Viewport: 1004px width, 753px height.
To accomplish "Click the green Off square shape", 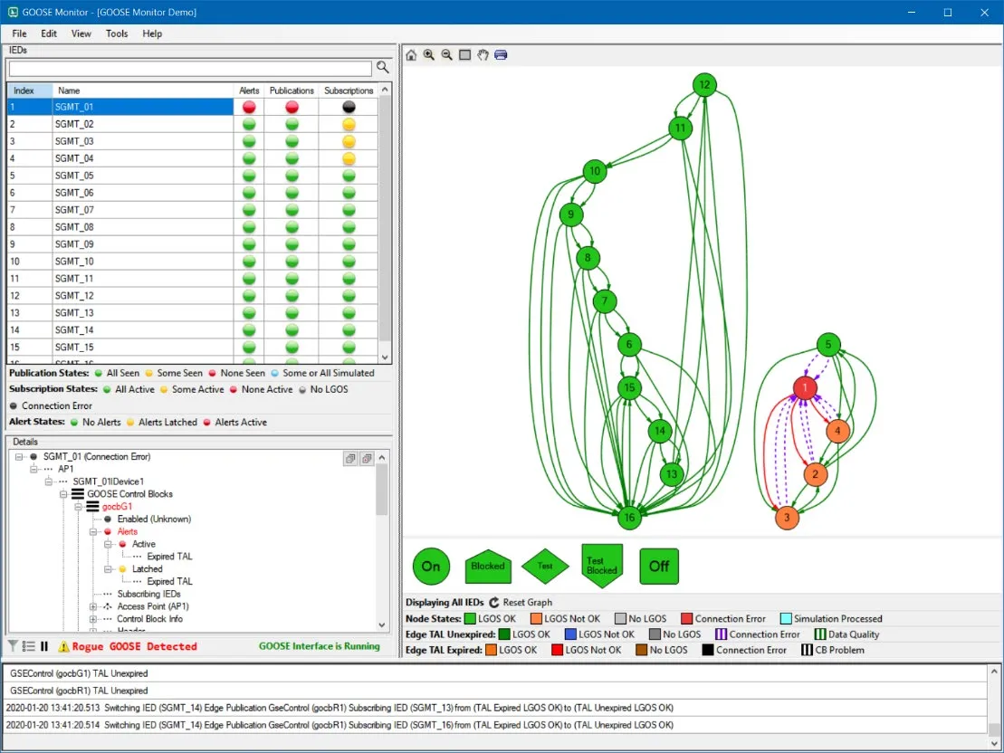I will point(659,566).
